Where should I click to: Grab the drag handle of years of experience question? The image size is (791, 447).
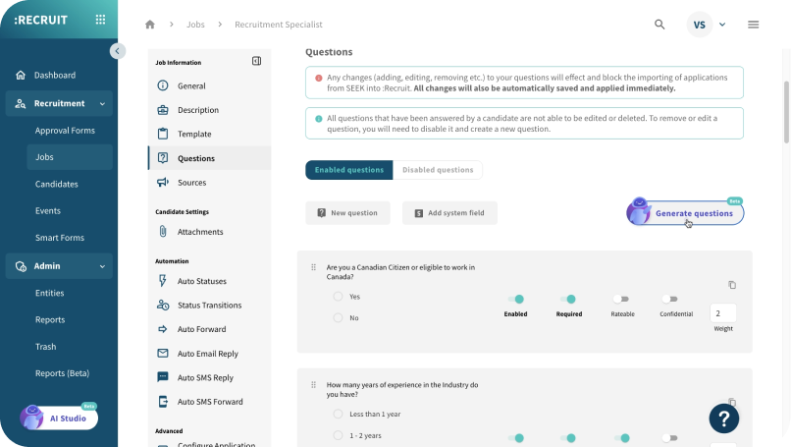313,385
